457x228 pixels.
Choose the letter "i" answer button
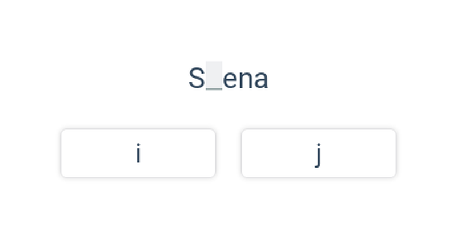click(138, 153)
